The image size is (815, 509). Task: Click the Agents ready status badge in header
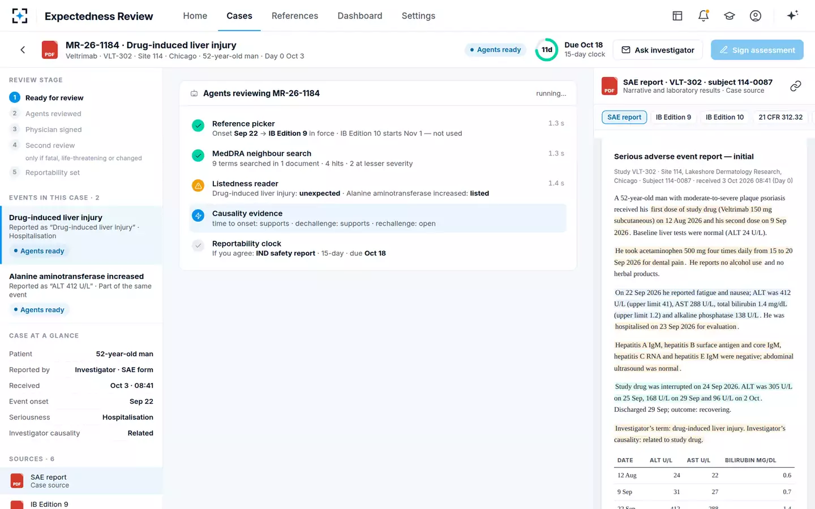click(x=495, y=50)
